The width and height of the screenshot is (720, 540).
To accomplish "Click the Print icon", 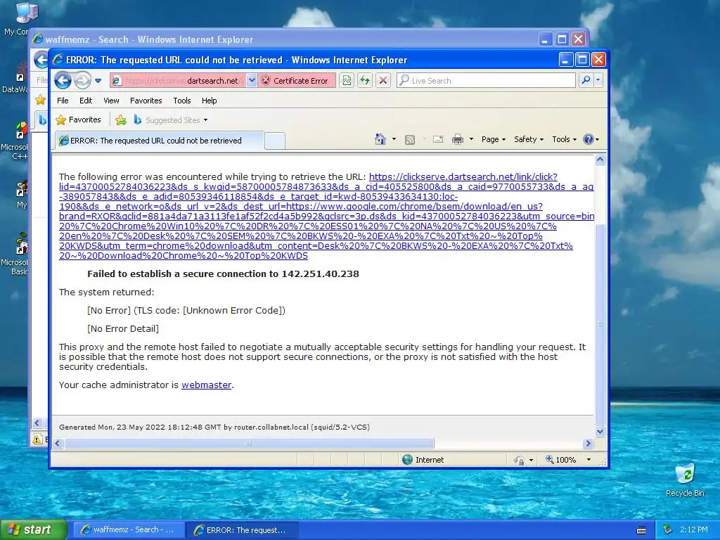I will pos(457,139).
